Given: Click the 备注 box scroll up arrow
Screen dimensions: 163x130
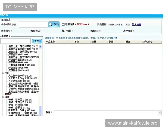Looking at the screenshot, I should tap(160, 113).
